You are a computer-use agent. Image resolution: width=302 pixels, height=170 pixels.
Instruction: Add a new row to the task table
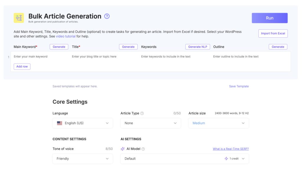tap(22, 67)
